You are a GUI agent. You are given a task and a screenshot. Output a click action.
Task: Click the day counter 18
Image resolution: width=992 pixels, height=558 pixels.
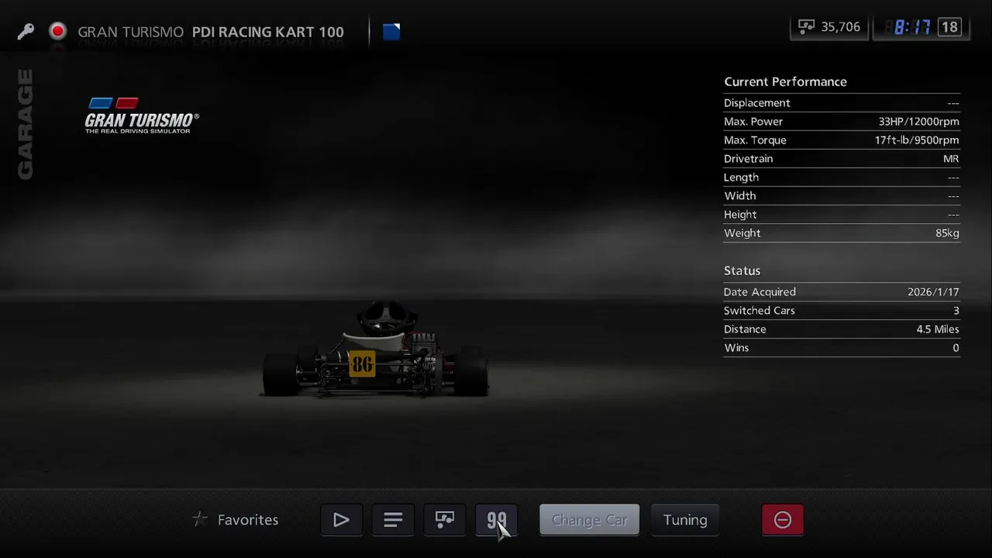(x=949, y=27)
